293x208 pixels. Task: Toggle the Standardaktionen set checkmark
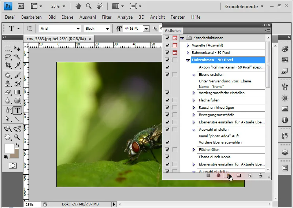pyautogui.click(x=167, y=38)
